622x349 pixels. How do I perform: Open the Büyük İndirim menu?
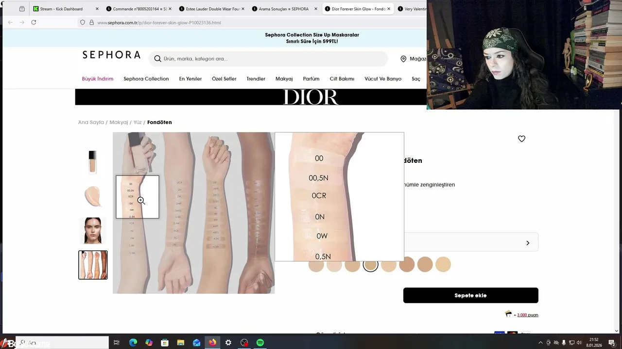(98, 79)
